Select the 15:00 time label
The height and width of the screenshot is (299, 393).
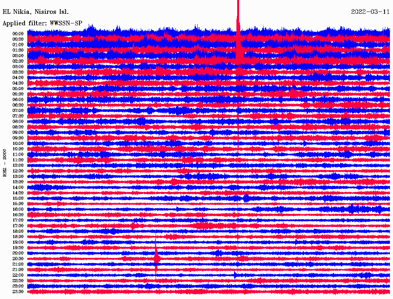[x=18, y=198]
